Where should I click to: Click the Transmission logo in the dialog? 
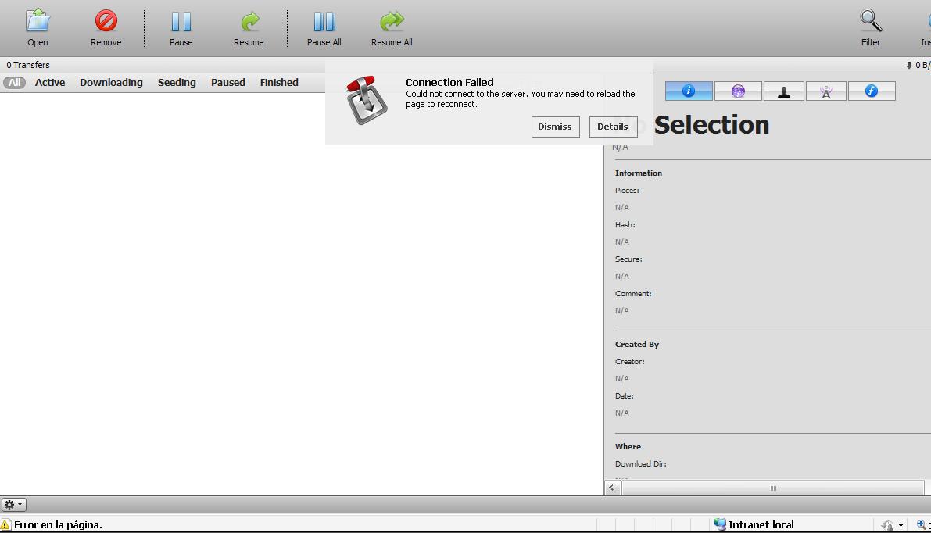(x=367, y=100)
